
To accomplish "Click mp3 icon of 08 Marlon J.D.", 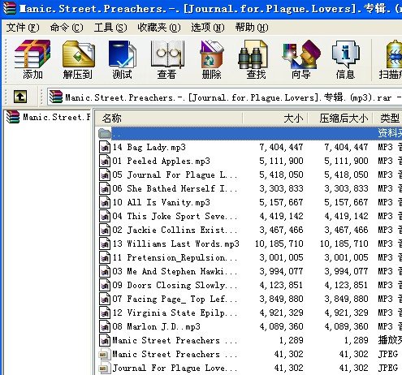I will [105, 326].
